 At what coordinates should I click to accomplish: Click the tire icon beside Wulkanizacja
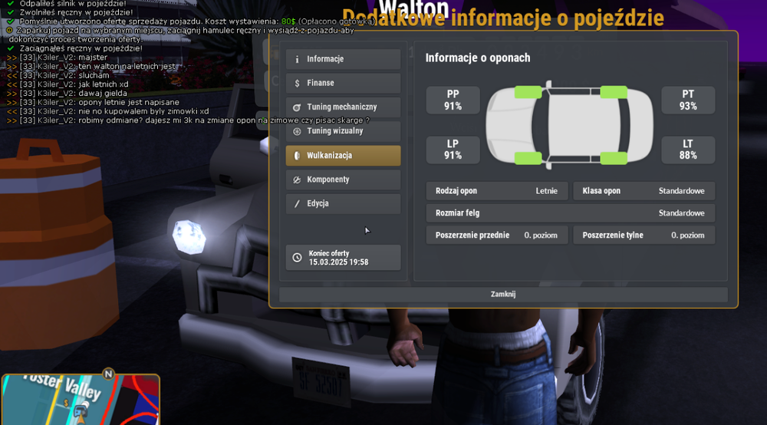click(x=297, y=156)
